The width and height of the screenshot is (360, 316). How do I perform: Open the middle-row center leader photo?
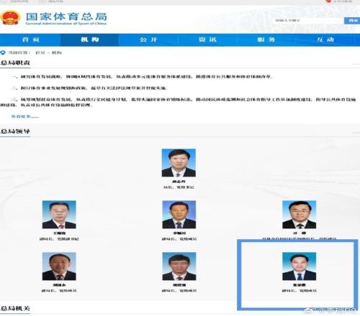pyautogui.click(x=179, y=215)
